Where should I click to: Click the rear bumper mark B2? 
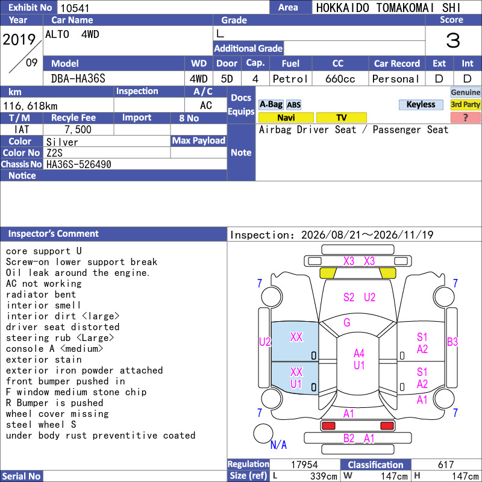click(x=349, y=439)
